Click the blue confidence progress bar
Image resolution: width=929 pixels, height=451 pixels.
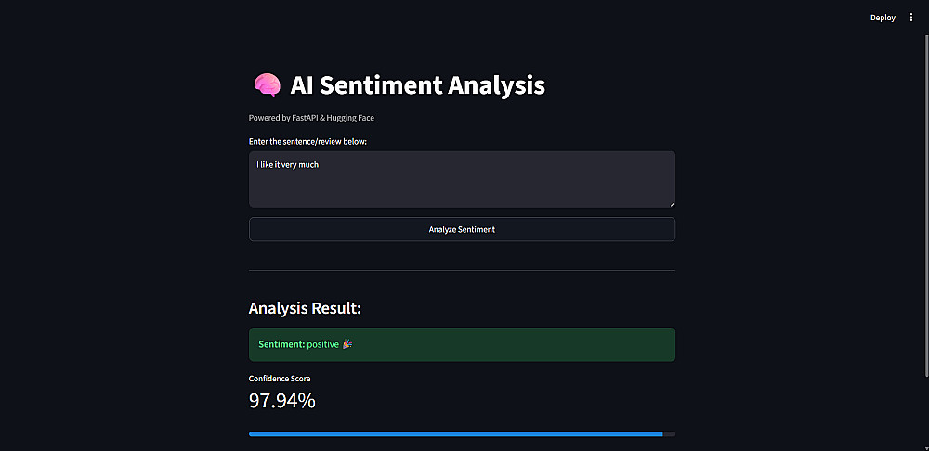[455, 434]
